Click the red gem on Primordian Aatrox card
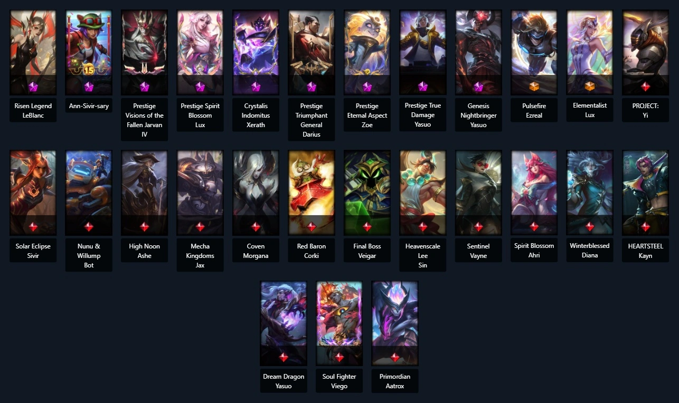The width and height of the screenshot is (679, 403). point(395,357)
